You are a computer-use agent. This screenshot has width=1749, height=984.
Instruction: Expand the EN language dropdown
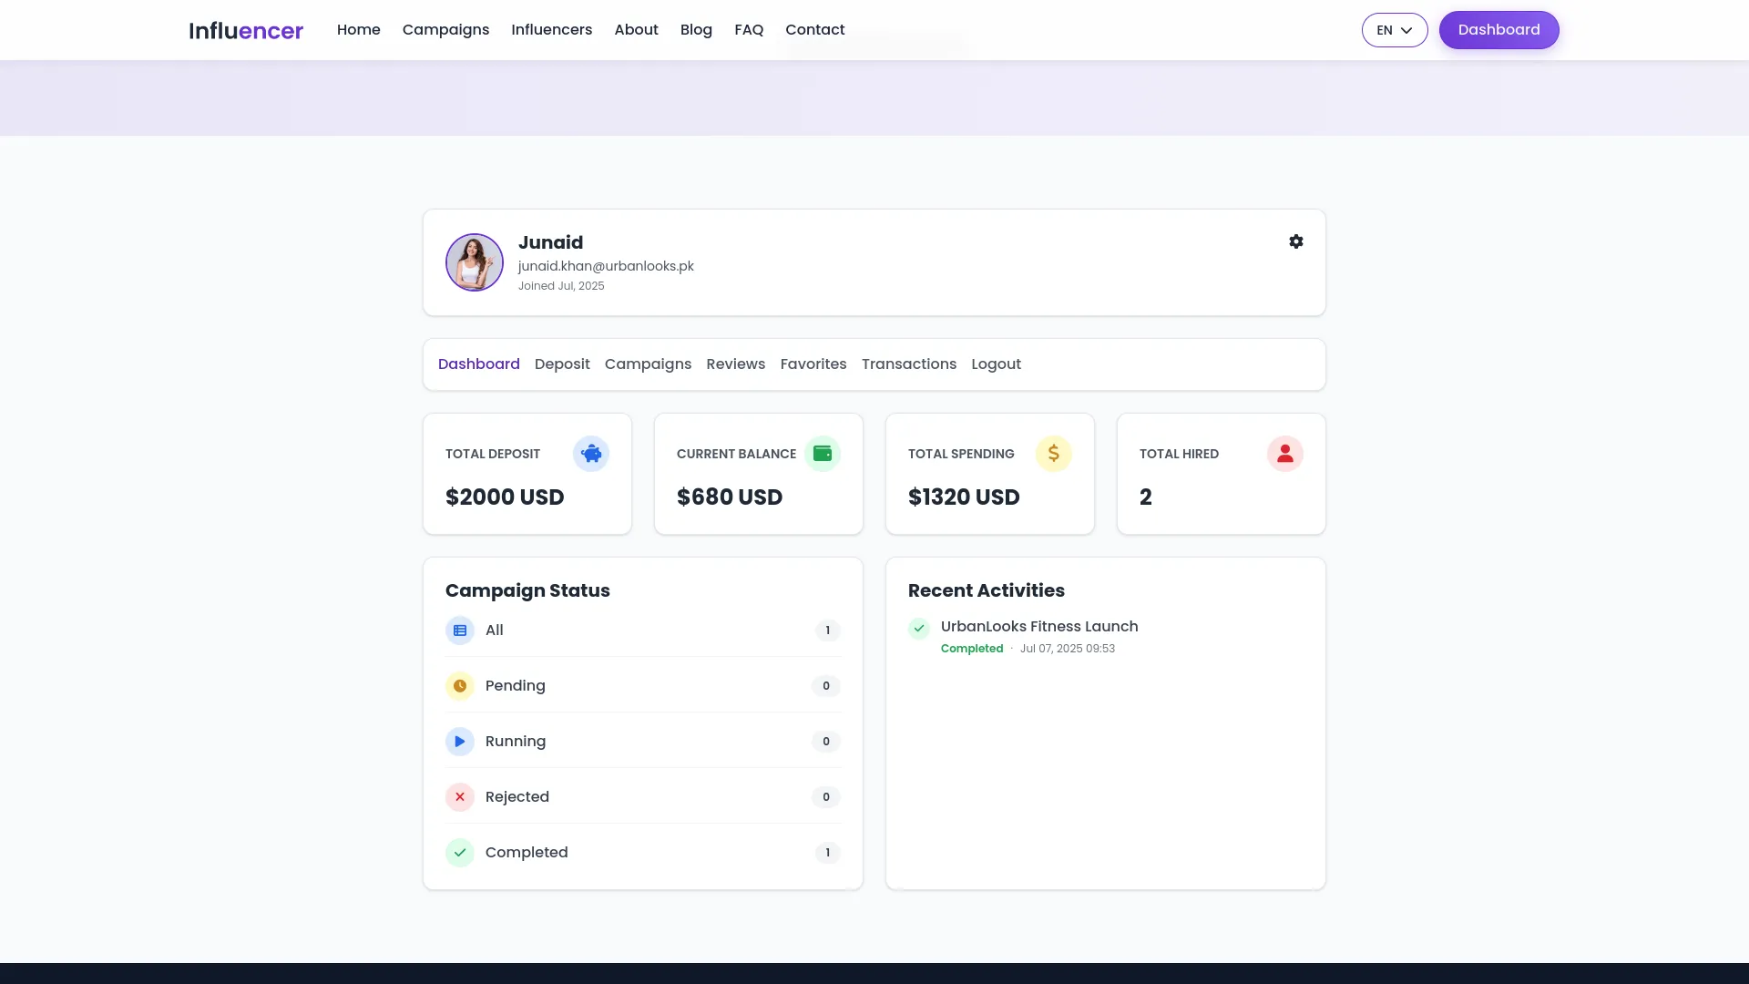[x=1394, y=30]
